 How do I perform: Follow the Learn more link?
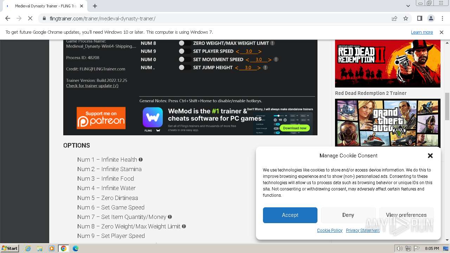pyautogui.click(x=422, y=32)
